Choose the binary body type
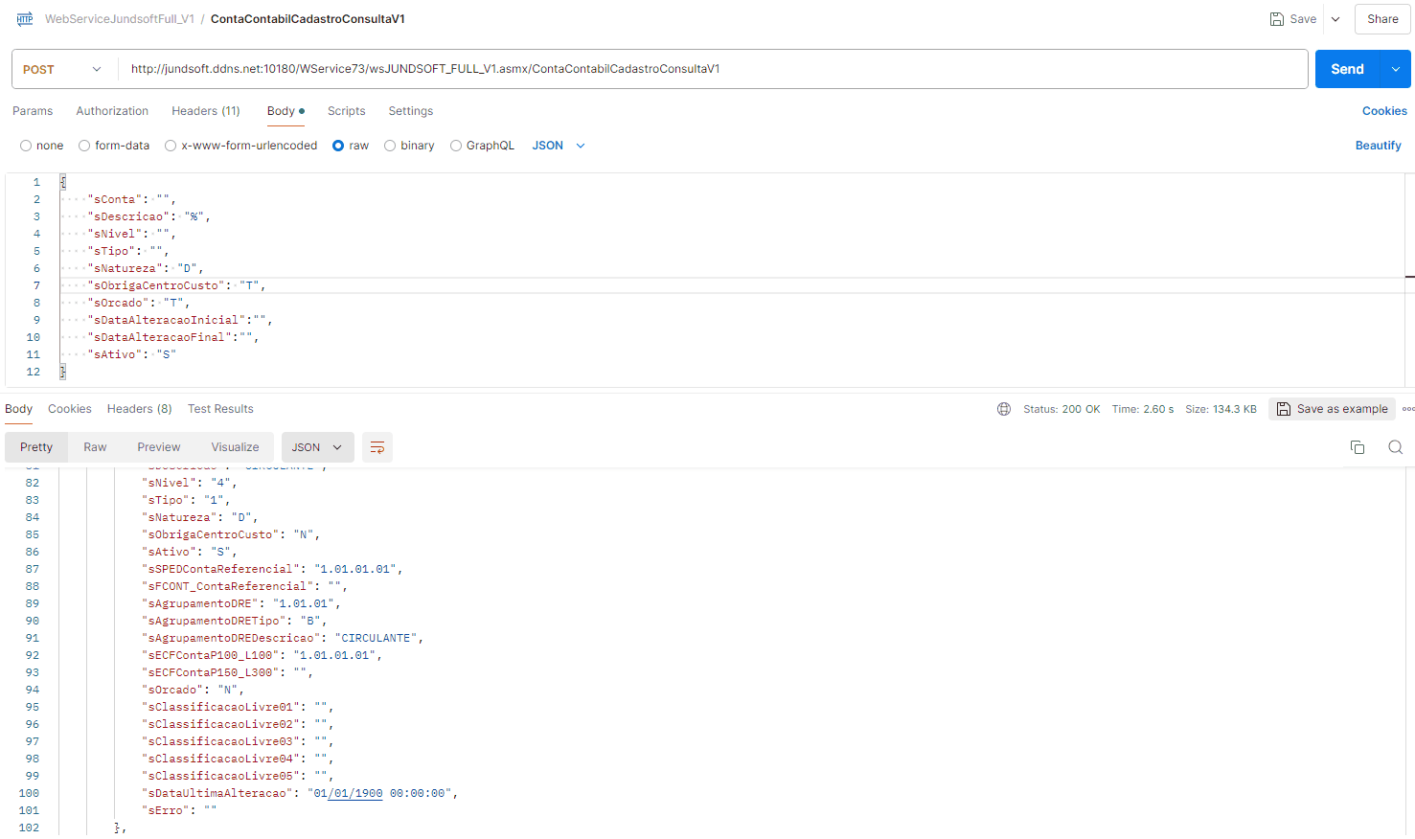 [390, 146]
